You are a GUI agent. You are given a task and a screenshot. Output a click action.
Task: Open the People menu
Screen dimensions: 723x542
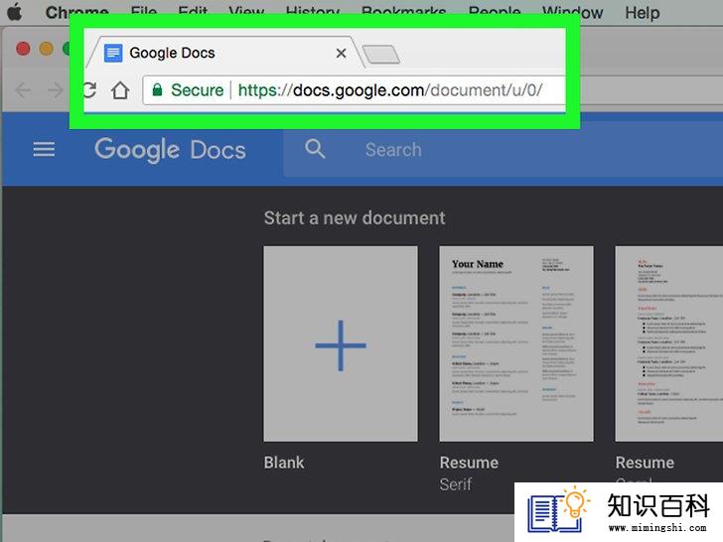pyautogui.click(x=495, y=13)
